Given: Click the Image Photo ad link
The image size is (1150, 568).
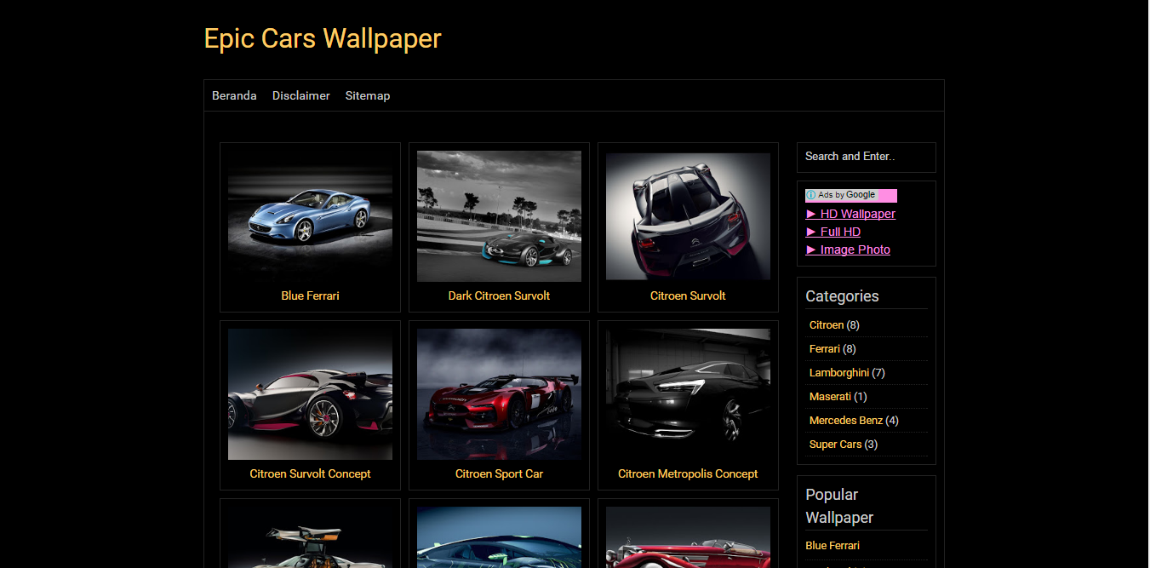Looking at the screenshot, I should (848, 250).
